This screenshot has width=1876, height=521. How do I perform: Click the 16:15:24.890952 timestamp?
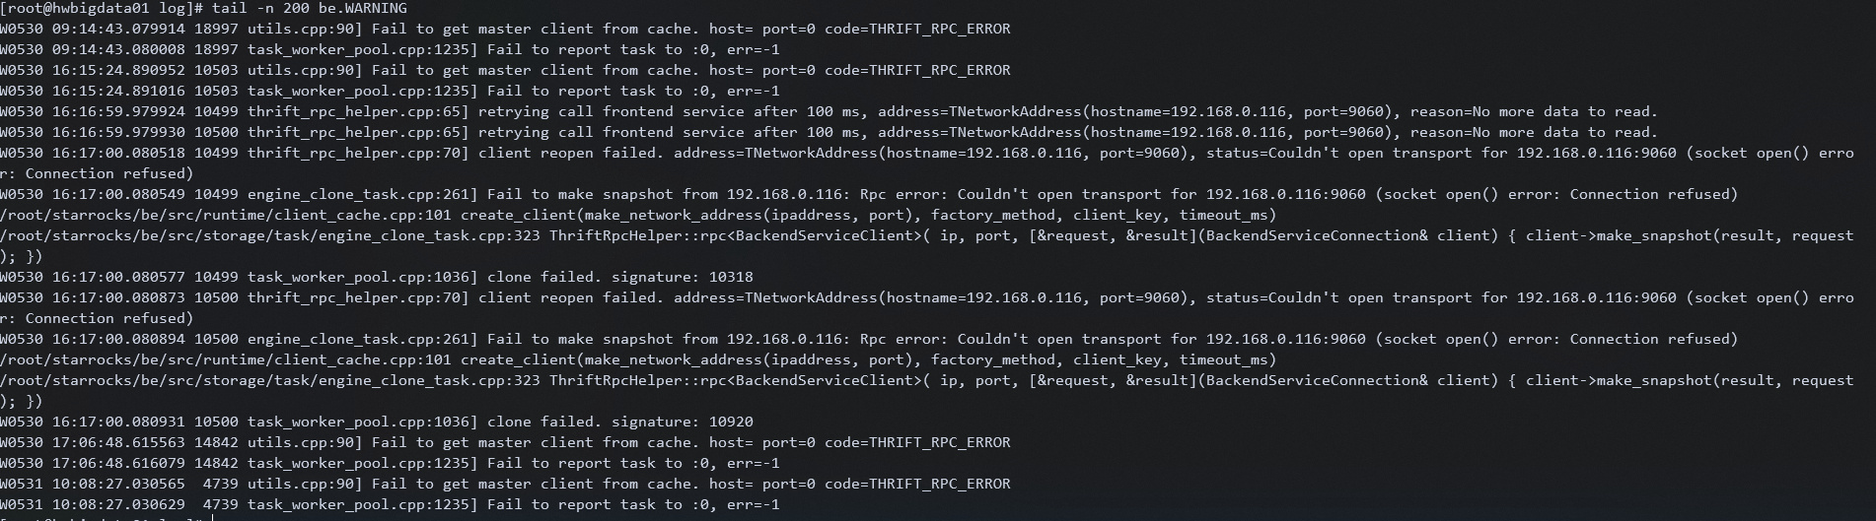pos(118,70)
